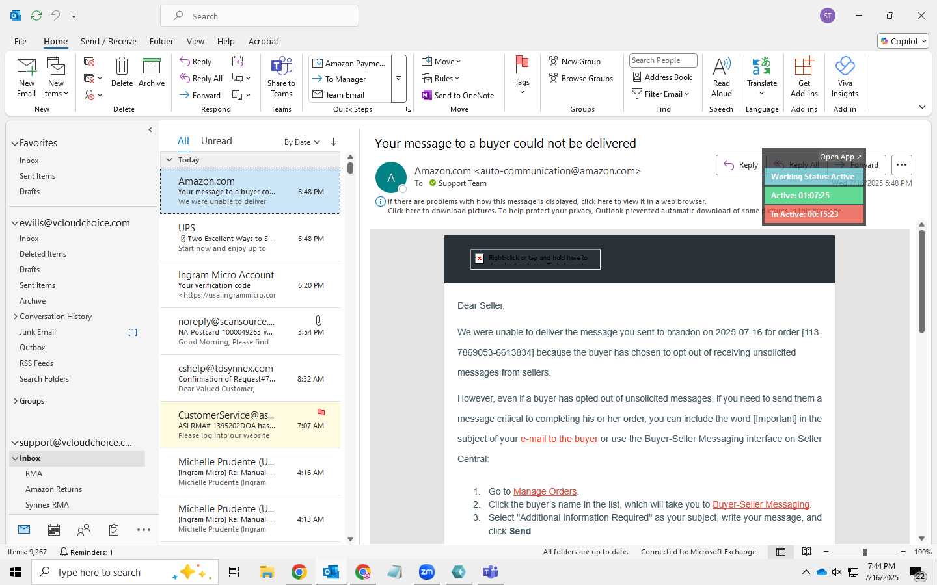Collapse the ribbon with the chevron
The width and height of the screenshot is (937, 585).
(922, 107)
